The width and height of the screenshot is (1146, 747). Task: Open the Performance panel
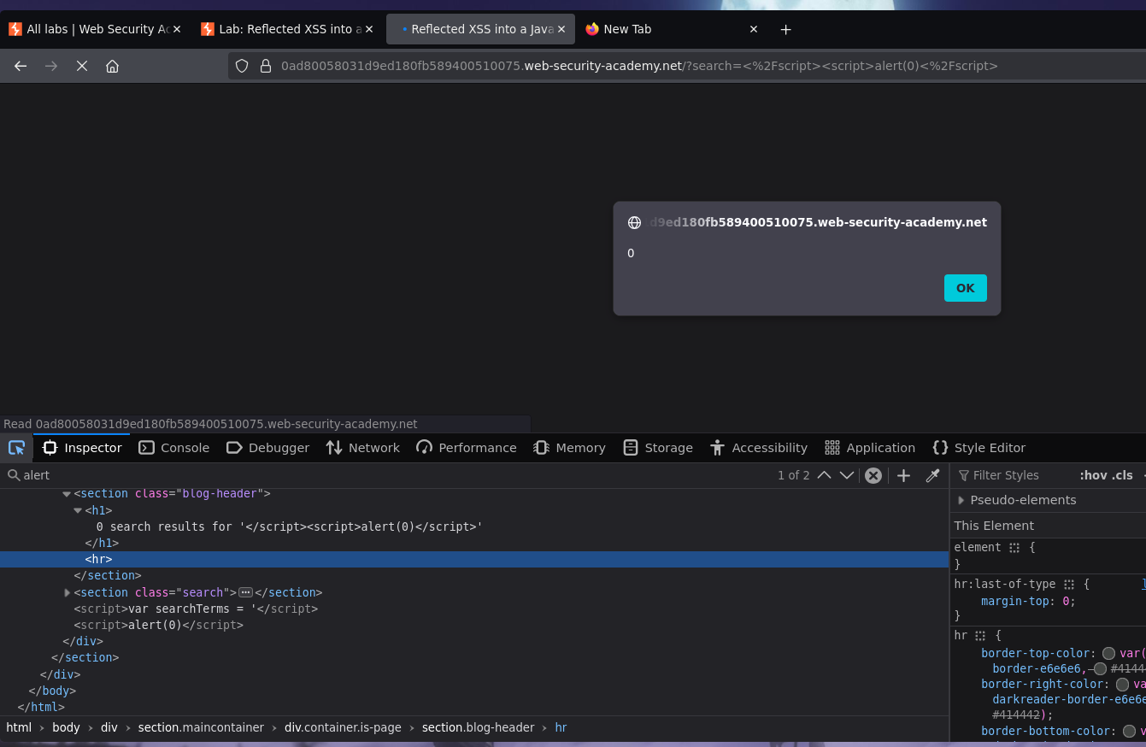click(467, 448)
